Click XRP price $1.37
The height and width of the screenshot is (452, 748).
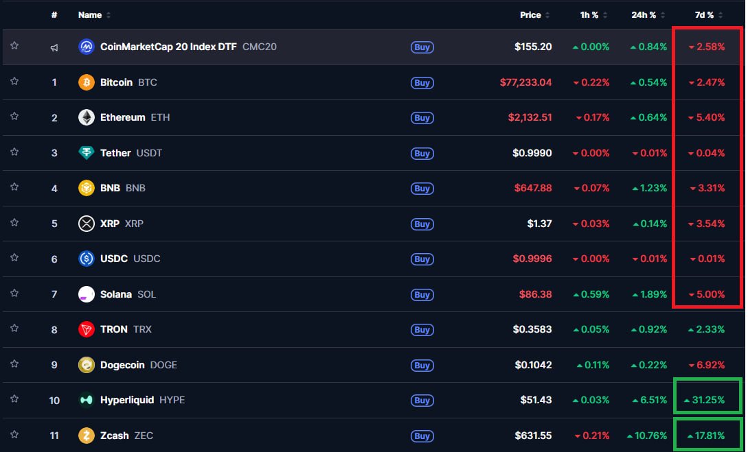coord(539,224)
